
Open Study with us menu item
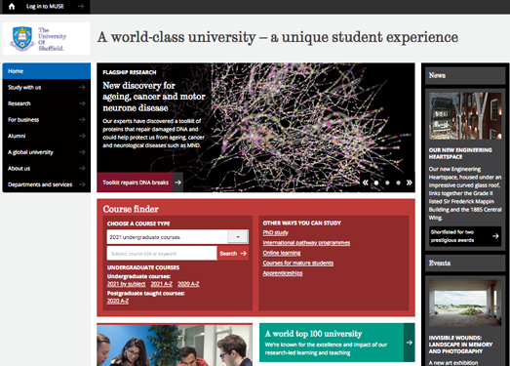[x=24, y=87]
